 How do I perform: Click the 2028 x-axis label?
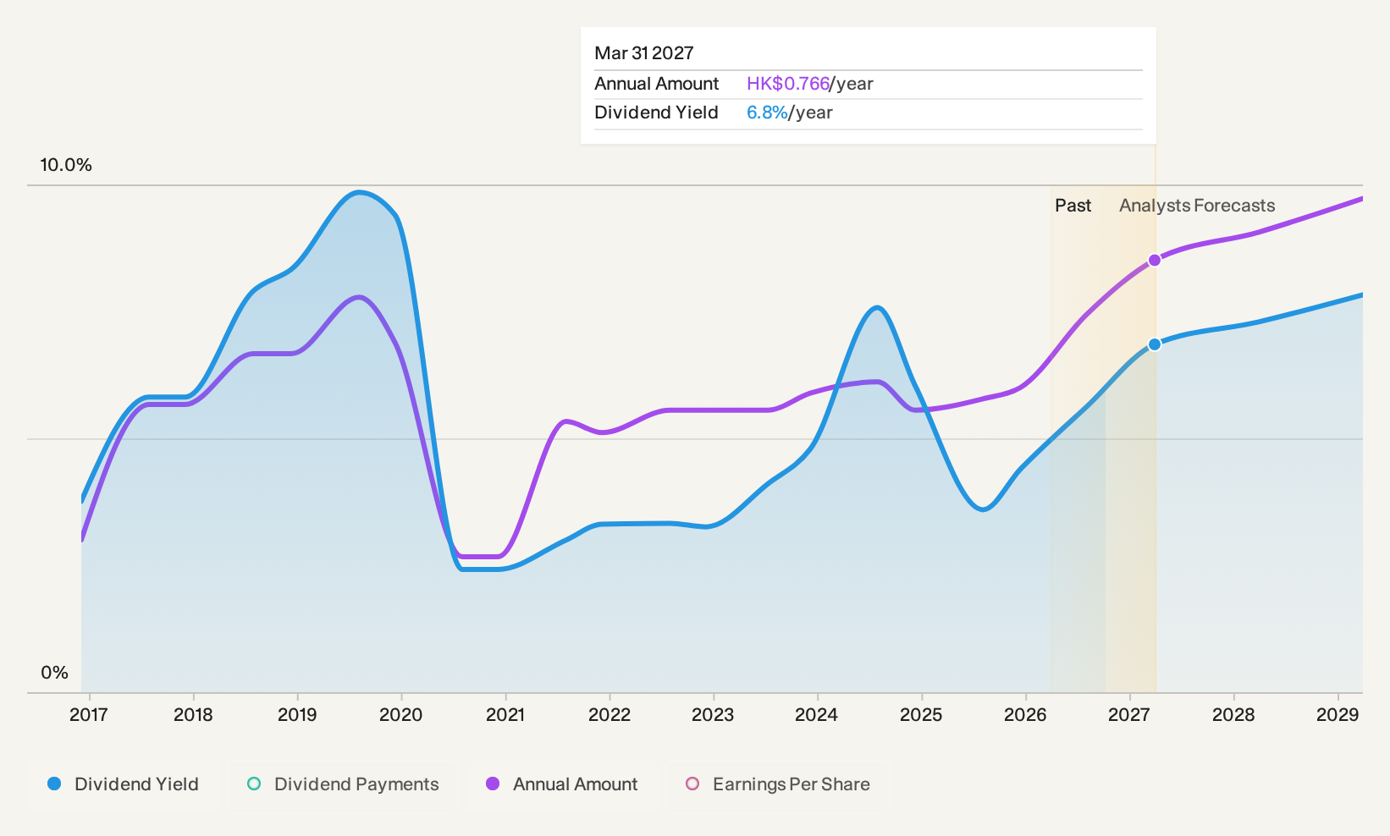pos(1233,715)
